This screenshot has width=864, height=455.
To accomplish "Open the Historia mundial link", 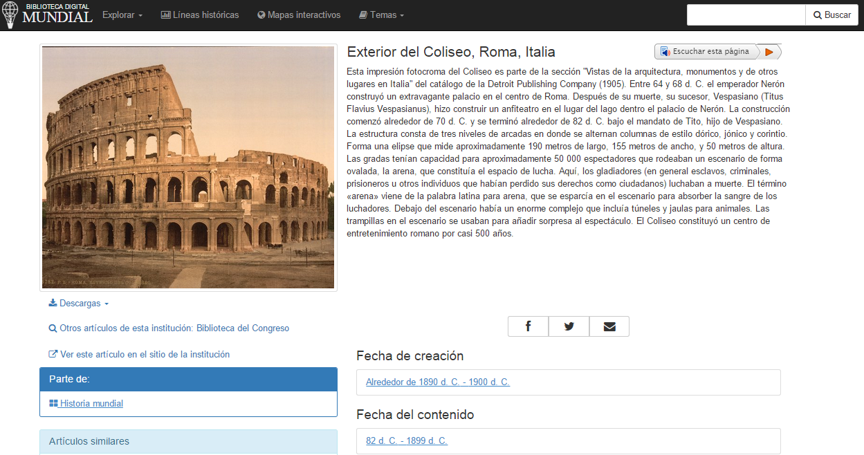I will [x=91, y=403].
